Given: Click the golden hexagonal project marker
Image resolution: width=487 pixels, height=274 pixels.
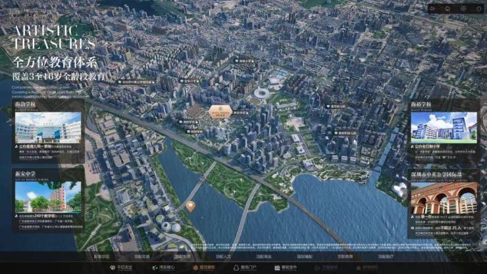Looking at the screenshot, I should 219,112.
